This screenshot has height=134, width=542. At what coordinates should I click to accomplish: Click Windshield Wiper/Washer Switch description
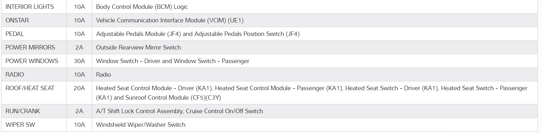141,125
